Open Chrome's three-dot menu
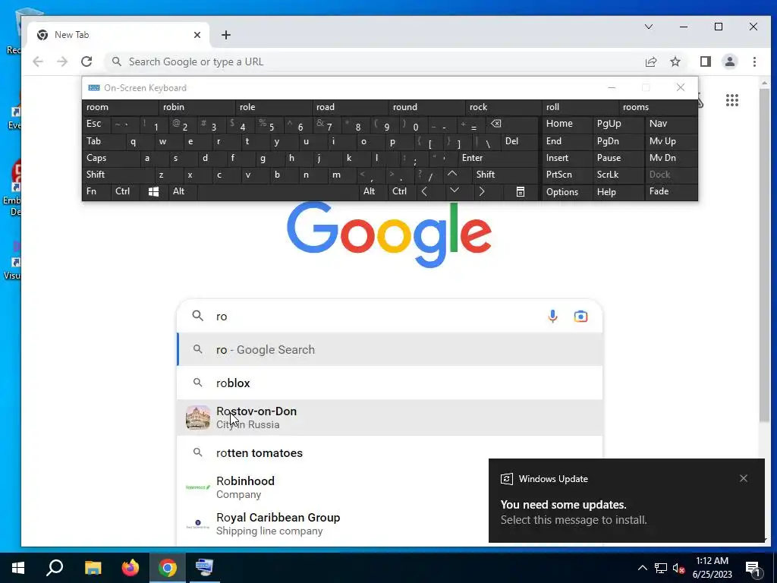 pos(754,61)
